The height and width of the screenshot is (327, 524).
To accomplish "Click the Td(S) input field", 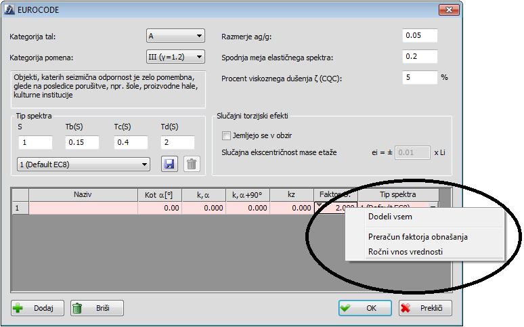I will click(177, 142).
